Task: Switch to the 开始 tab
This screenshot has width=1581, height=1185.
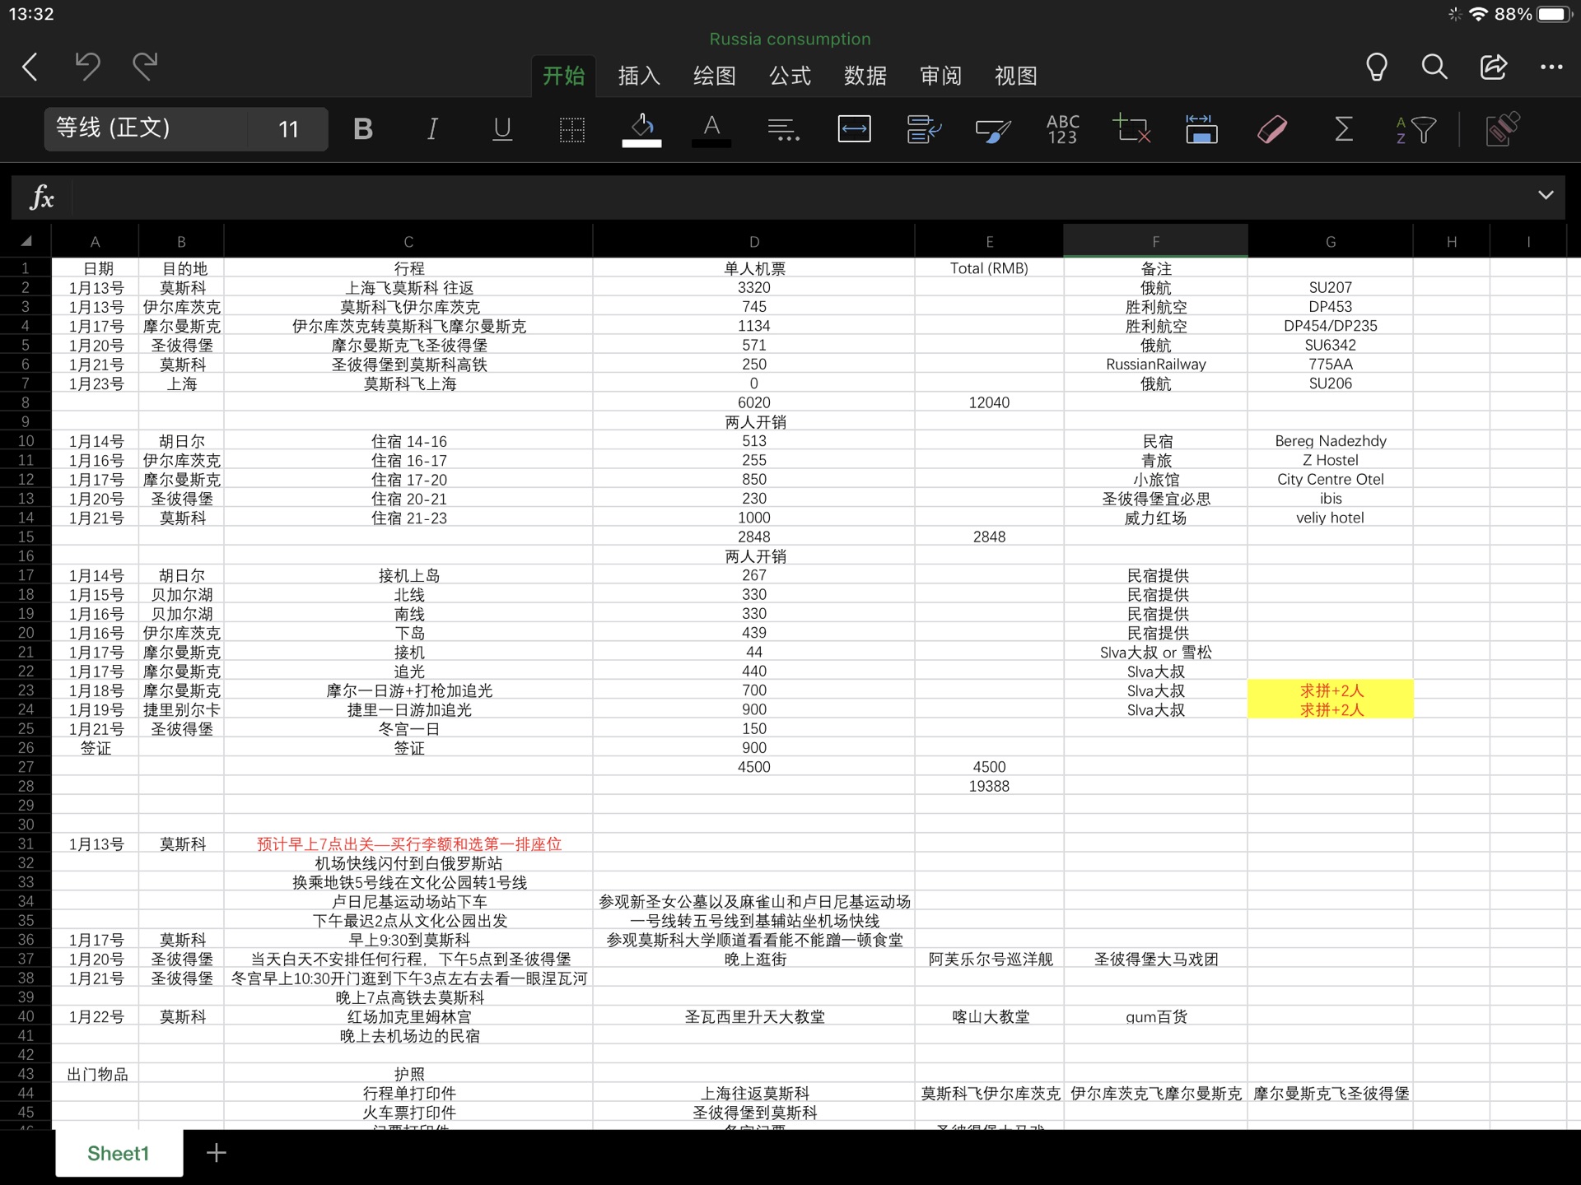Action: (x=564, y=76)
